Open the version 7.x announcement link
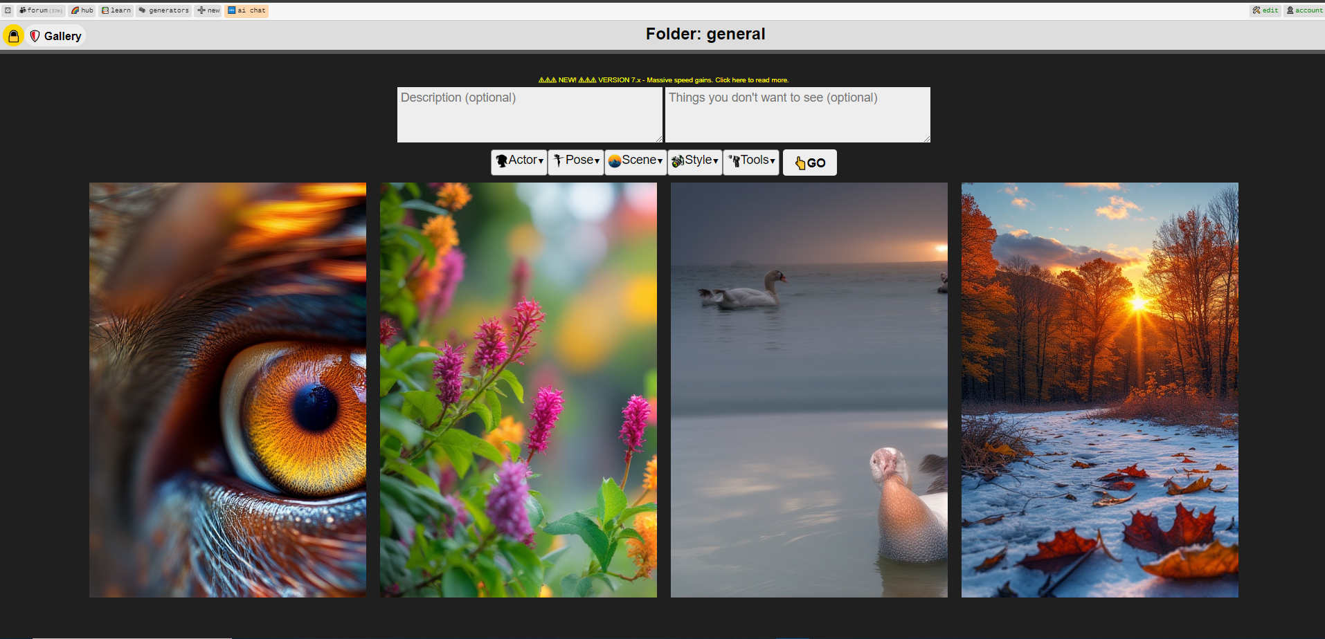1325x639 pixels. click(663, 80)
